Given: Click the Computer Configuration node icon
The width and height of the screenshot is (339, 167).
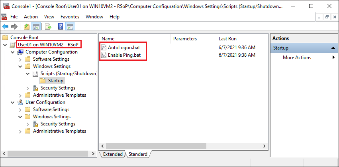Looking at the screenshot, I should (20, 52).
